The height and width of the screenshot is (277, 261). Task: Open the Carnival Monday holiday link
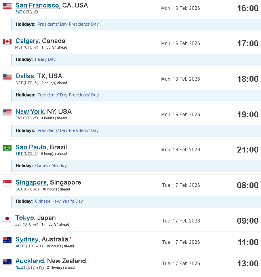[x=51, y=166]
